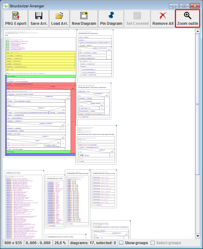203x249 pixels.
Task: Click vertical scrollbar up arrow
Action: tap(198, 31)
